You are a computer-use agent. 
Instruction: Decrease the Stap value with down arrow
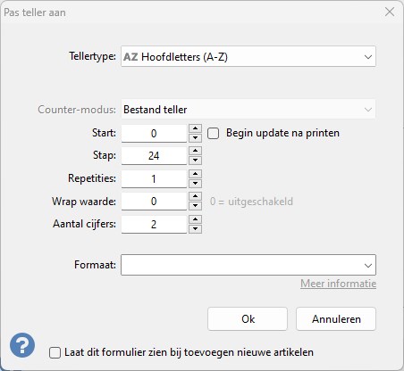[x=195, y=161]
